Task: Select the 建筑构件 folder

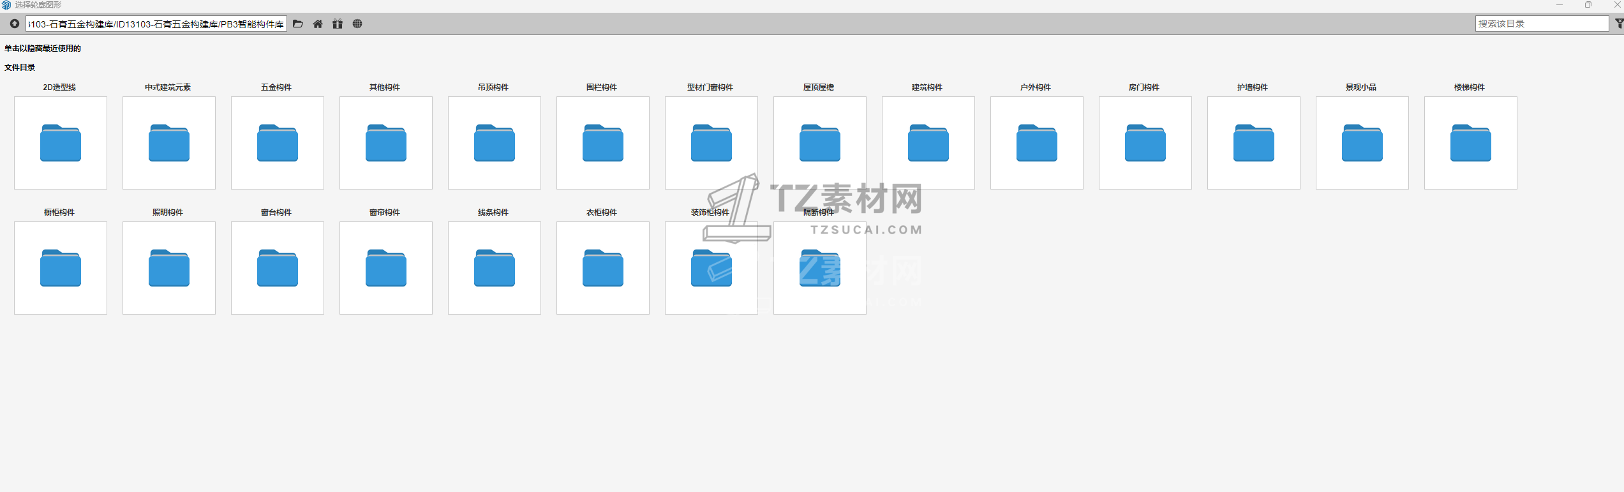Action: [x=928, y=143]
